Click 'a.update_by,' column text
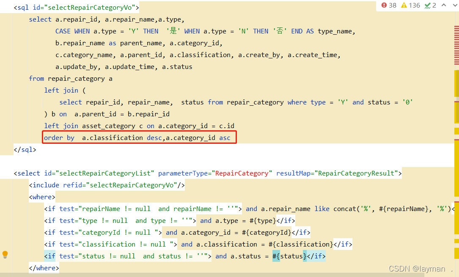Screen dimensions: 459x277 click(78, 67)
